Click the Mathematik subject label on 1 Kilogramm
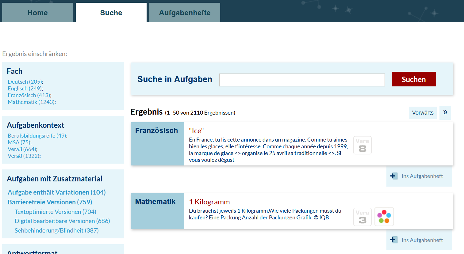 pyautogui.click(x=155, y=202)
